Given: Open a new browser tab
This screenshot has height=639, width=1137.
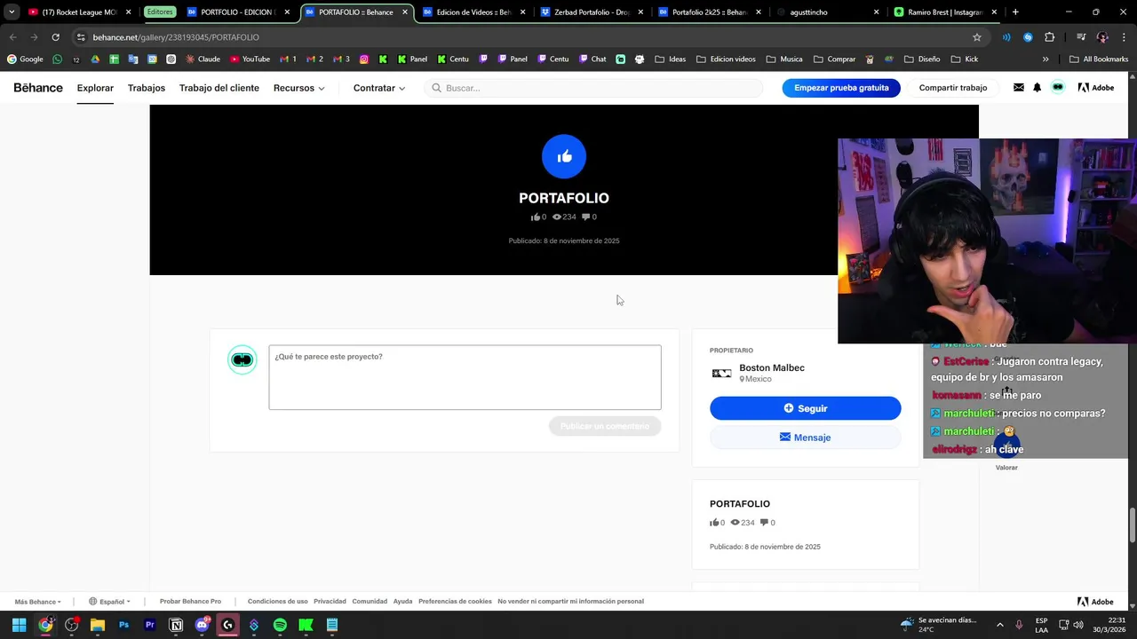Looking at the screenshot, I should (1015, 12).
